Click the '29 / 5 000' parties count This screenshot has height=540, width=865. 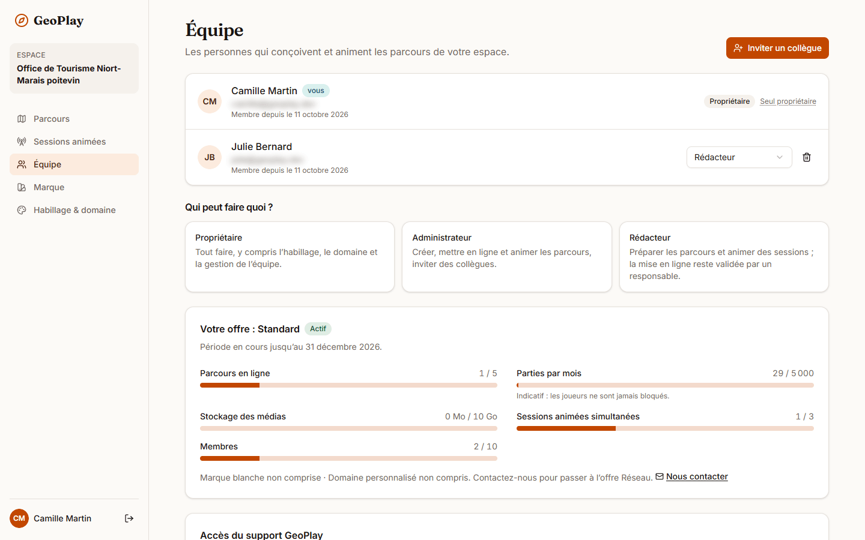793,373
